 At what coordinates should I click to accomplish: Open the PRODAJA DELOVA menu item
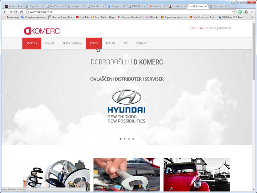[x=72, y=43]
